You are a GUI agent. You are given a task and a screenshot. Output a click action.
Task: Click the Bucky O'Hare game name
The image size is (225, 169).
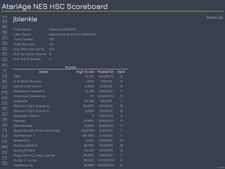click(24, 150)
